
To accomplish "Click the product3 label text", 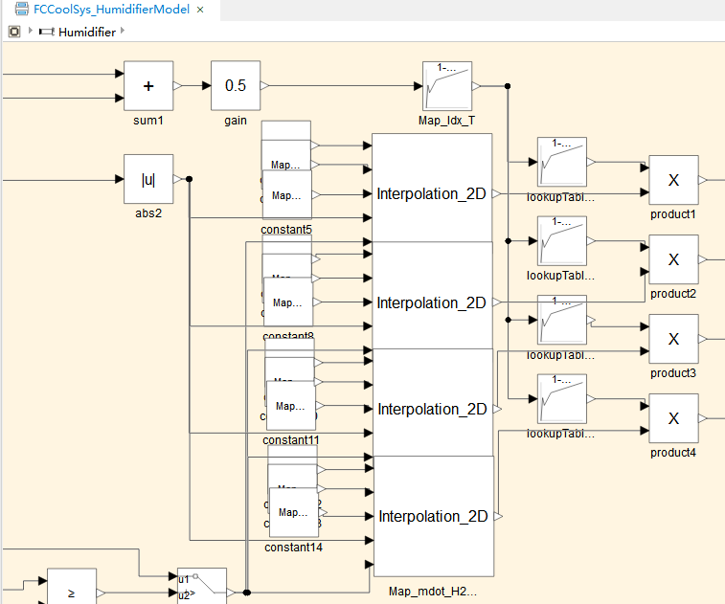I will tap(672, 373).
